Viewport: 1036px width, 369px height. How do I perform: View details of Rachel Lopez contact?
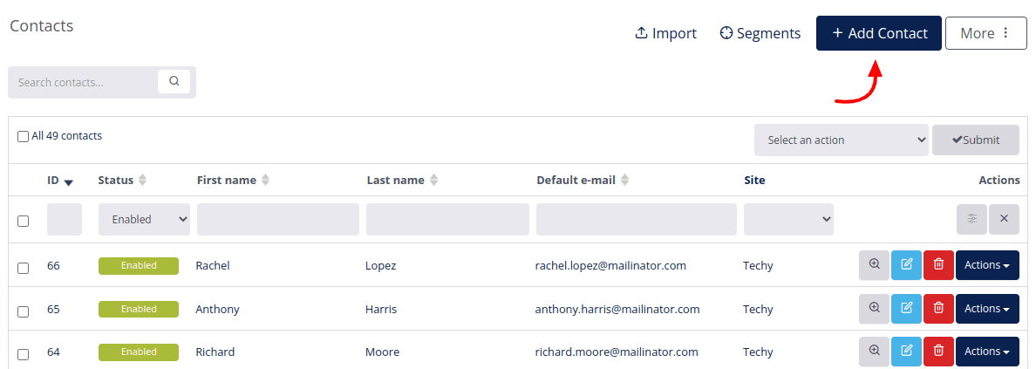click(874, 265)
